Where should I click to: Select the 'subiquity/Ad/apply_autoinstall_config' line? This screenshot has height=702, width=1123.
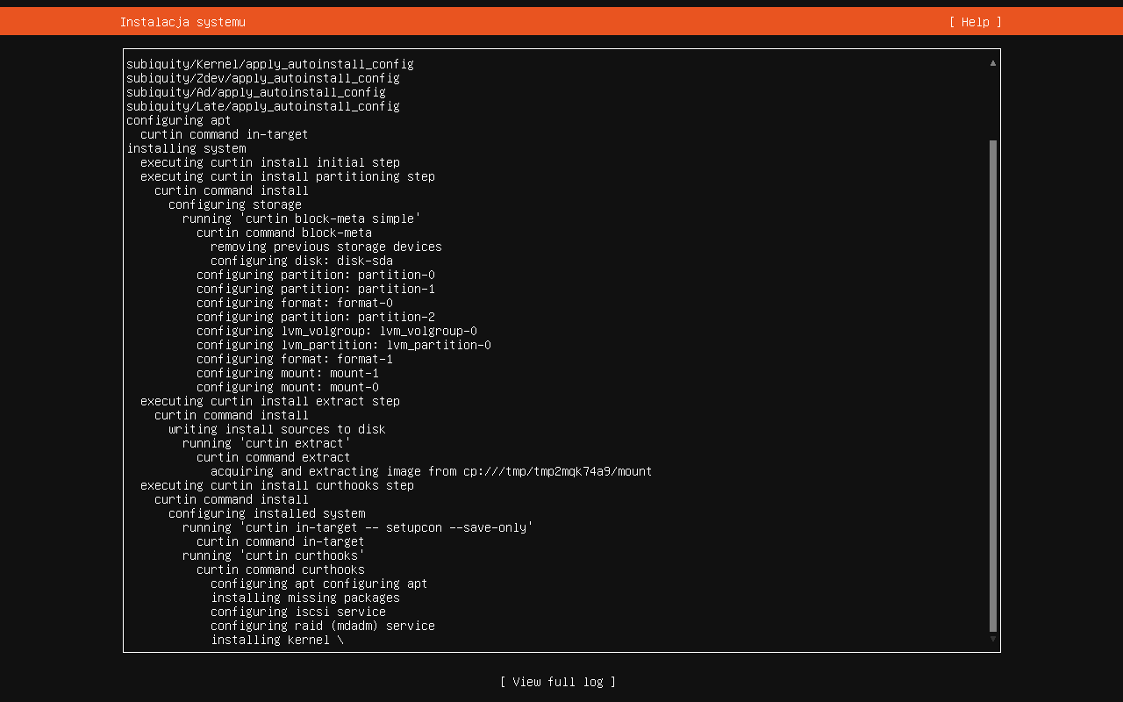tap(256, 92)
